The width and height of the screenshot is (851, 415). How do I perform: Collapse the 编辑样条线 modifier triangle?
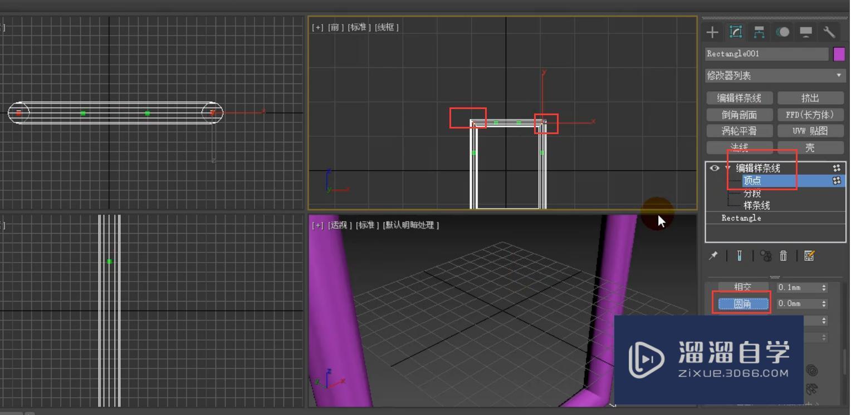pyautogui.click(x=727, y=168)
